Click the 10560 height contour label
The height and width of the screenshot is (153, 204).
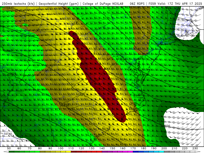(x=8, y=51)
